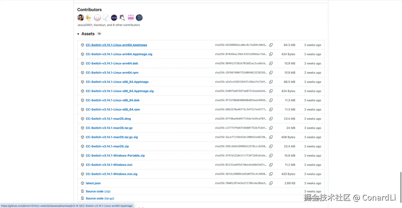Download CC-Switch-v3.14.1-macOS.tar.gz archive
This screenshot has height=208, width=402.
coord(109,128)
